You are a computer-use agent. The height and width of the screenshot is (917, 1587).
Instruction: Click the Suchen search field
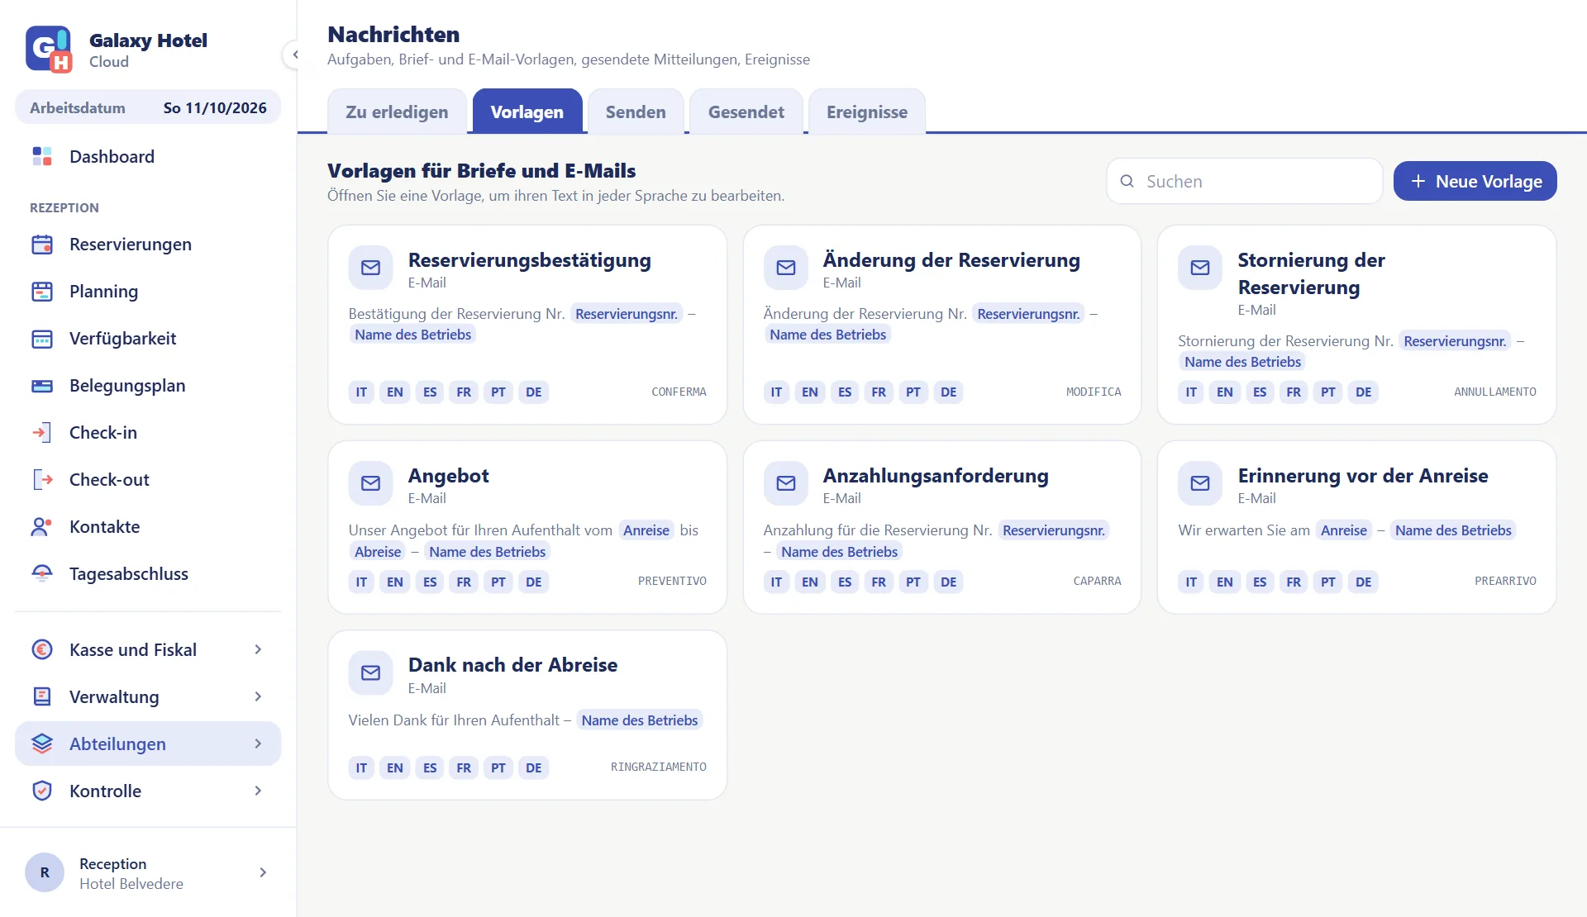1245,181
